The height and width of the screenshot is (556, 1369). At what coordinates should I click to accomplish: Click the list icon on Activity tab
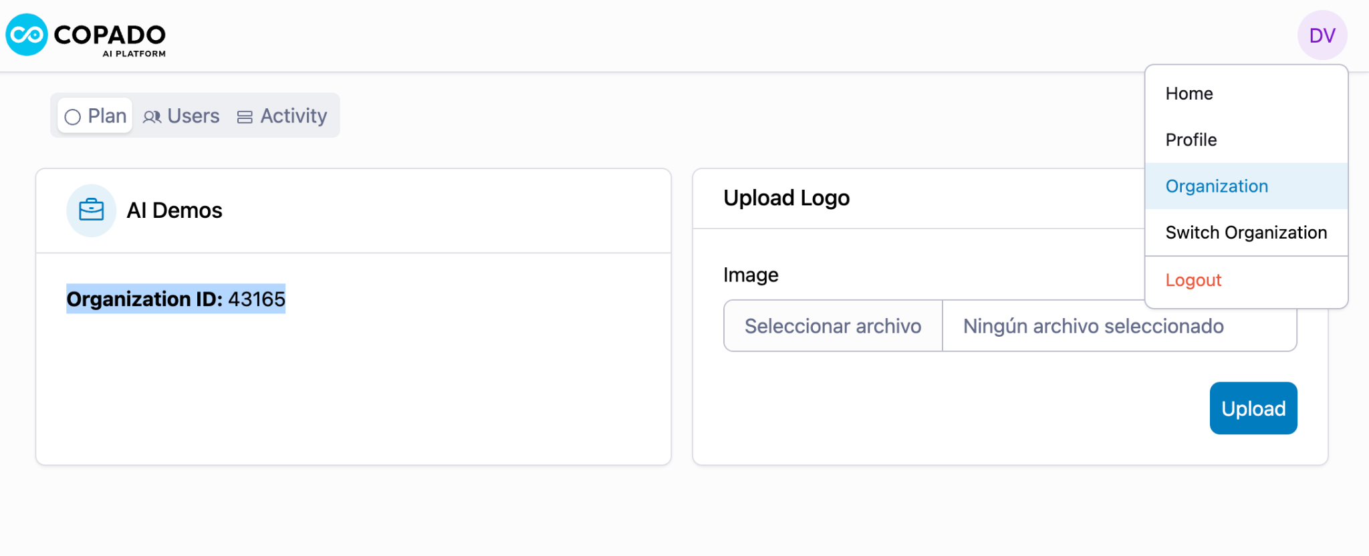tap(245, 117)
